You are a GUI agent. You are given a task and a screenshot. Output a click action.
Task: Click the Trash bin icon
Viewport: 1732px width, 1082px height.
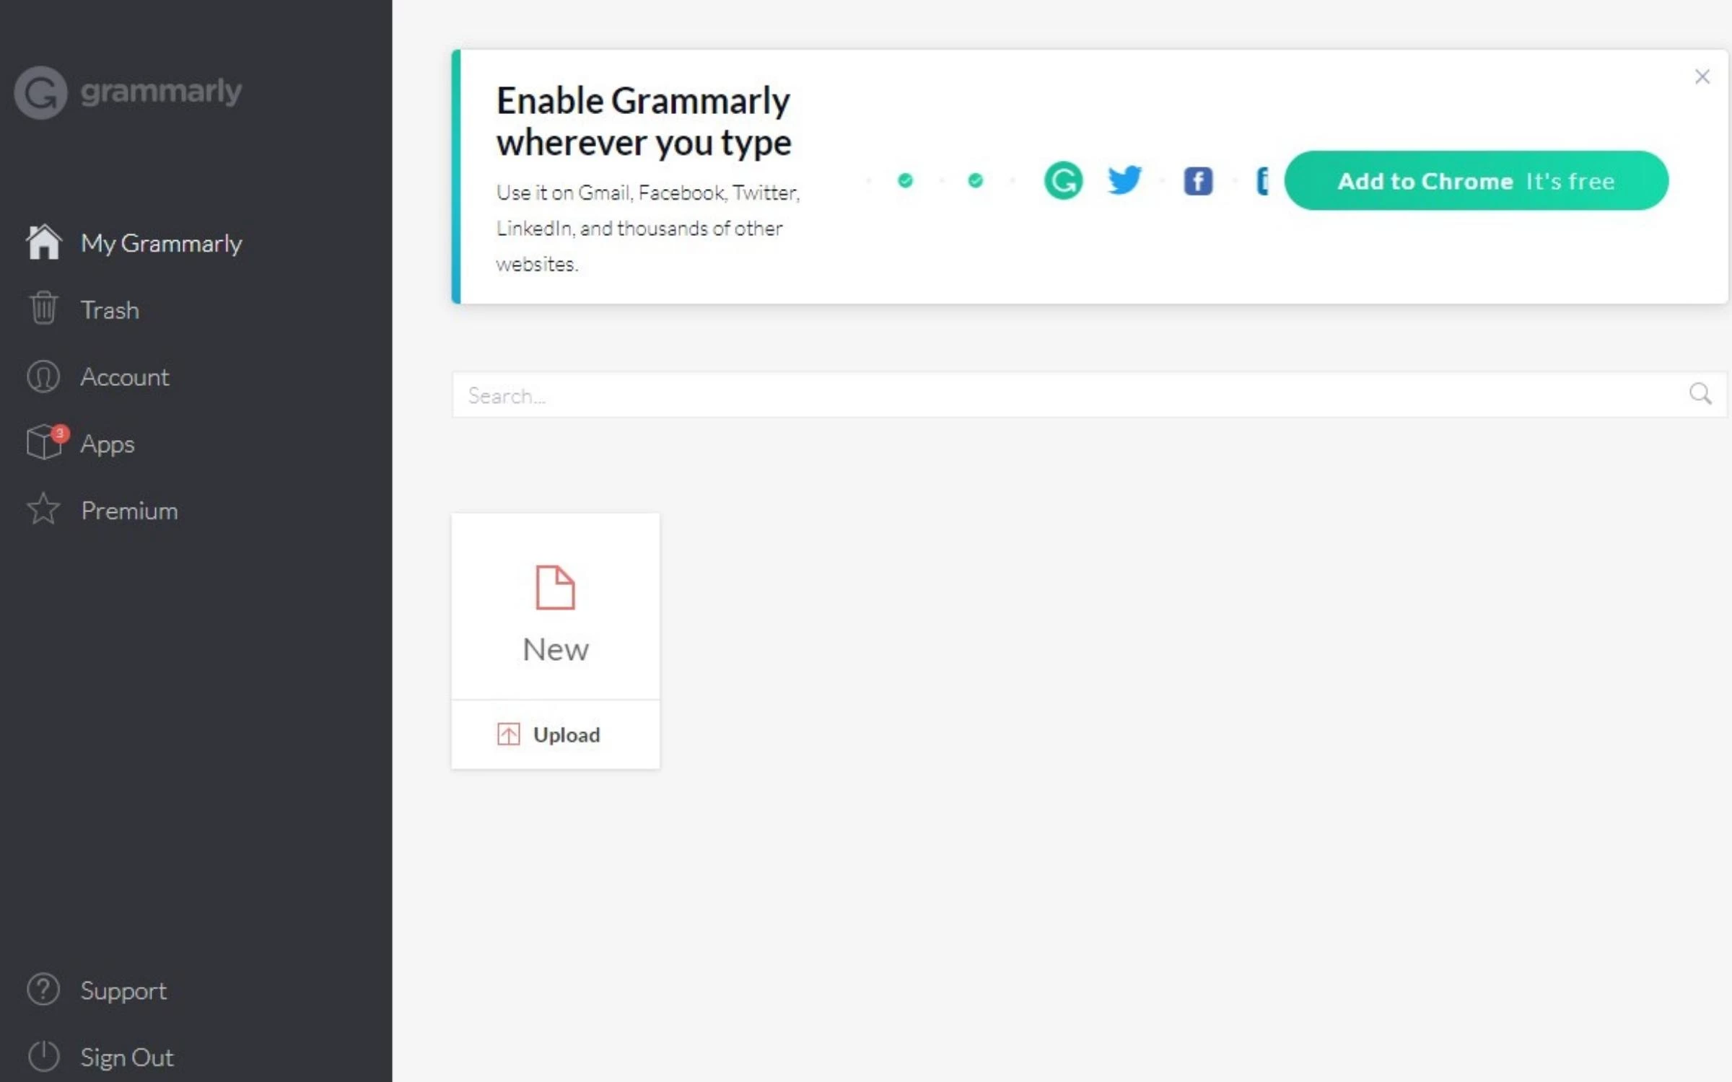pos(43,309)
